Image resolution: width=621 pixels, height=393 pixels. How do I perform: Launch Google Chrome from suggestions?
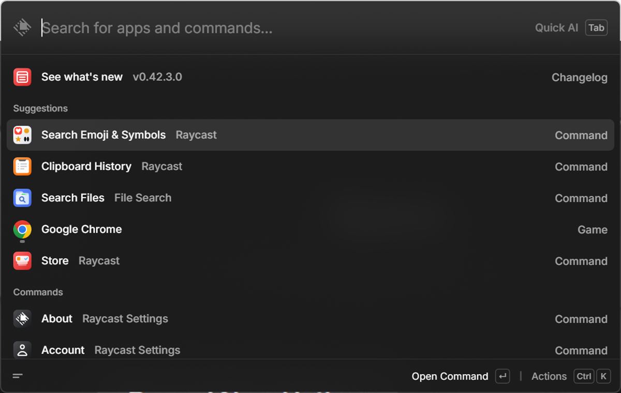point(310,229)
